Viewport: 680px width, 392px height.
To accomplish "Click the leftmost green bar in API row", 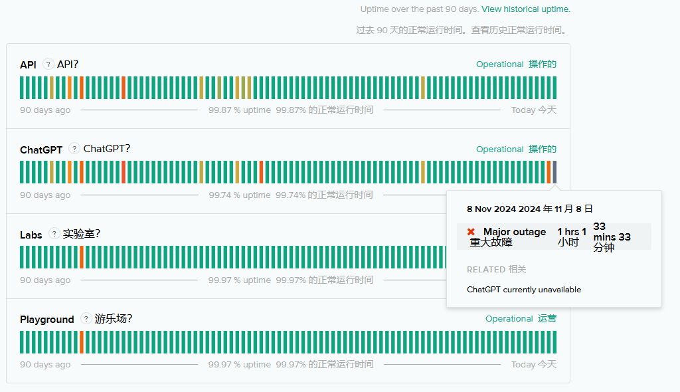I will 22,88.
